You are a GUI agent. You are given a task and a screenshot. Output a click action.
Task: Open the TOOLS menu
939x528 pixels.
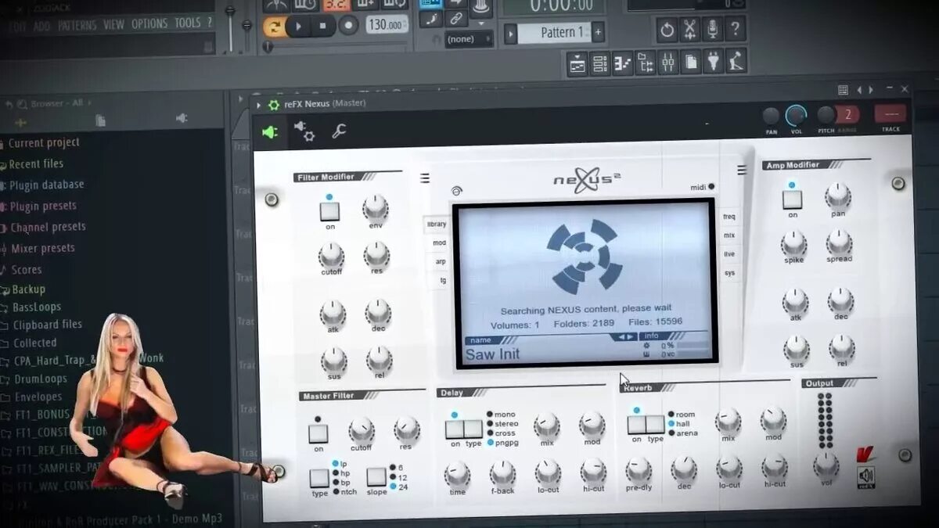(x=188, y=23)
